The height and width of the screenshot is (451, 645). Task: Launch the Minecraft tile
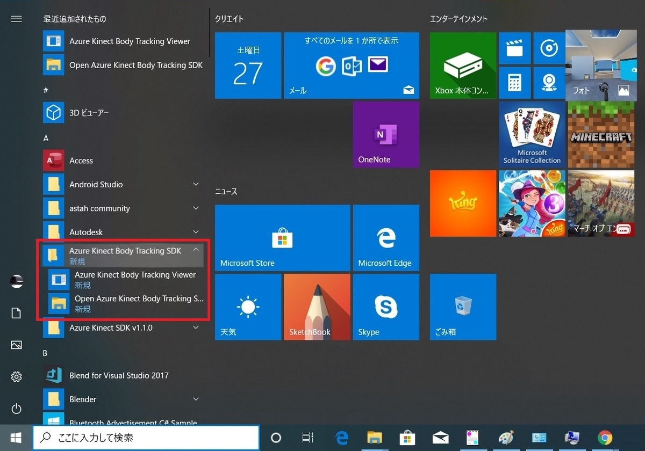click(x=600, y=134)
